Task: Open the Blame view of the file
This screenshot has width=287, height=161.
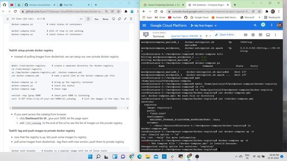Action: point(105,19)
